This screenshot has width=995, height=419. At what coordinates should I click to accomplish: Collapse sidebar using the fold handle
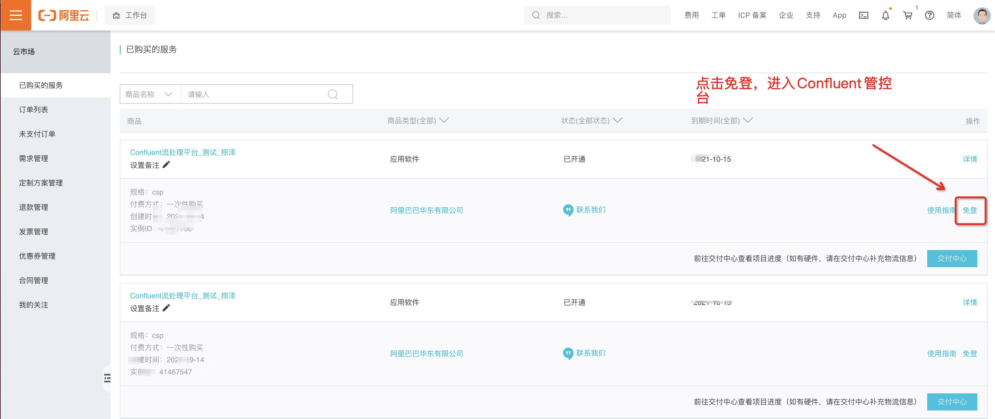point(107,378)
